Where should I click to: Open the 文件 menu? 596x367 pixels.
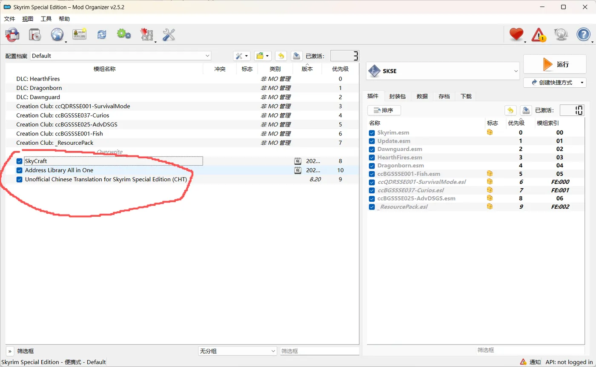pyautogui.click(x=9, y=19)
